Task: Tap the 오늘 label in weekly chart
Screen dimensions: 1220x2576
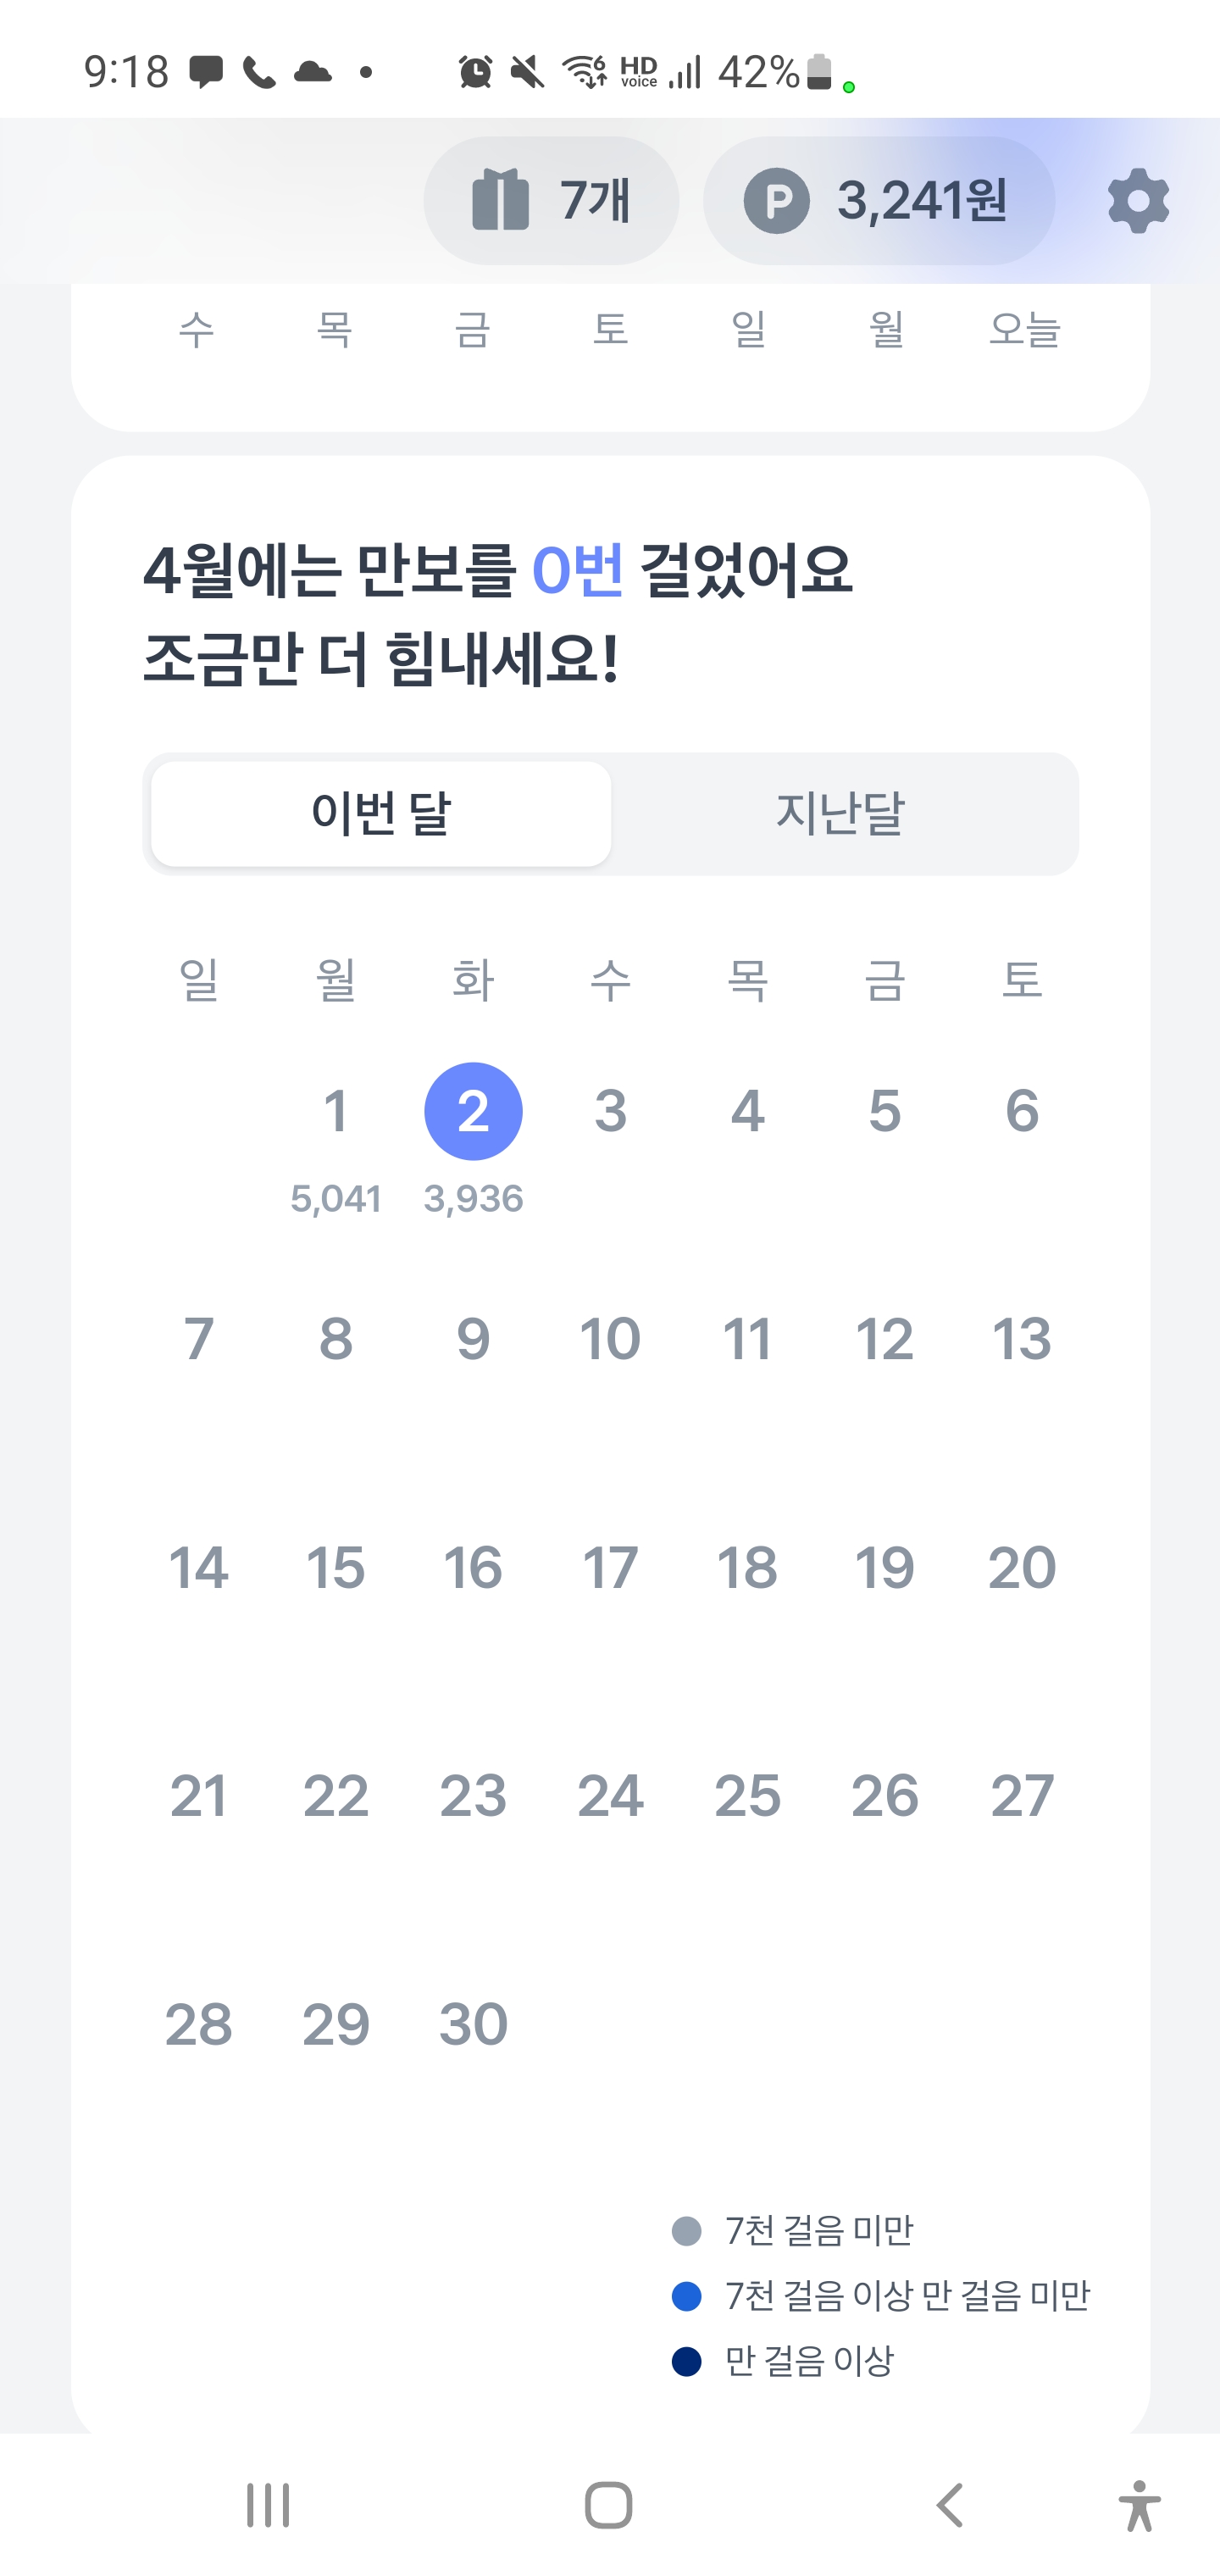Action: coord(1024,329)
